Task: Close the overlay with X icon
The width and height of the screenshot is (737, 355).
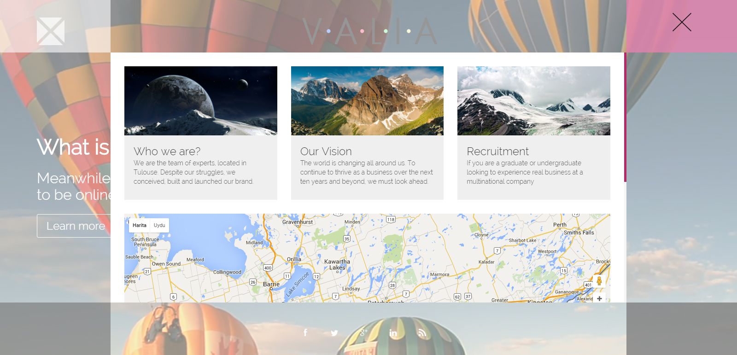Action: click(682, 22)
